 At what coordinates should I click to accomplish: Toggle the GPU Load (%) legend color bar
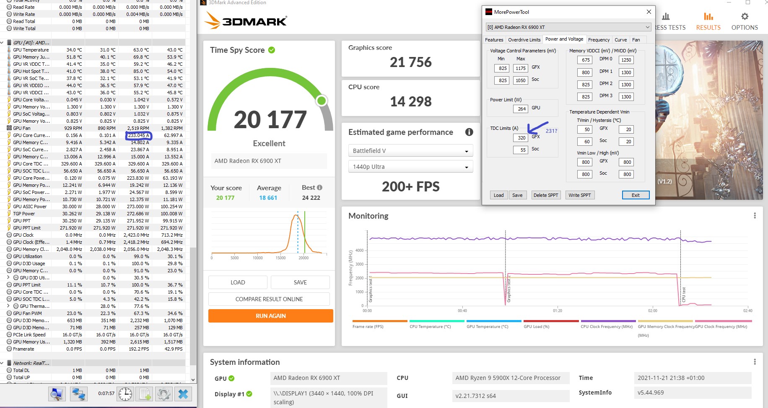tap(551, 321)
